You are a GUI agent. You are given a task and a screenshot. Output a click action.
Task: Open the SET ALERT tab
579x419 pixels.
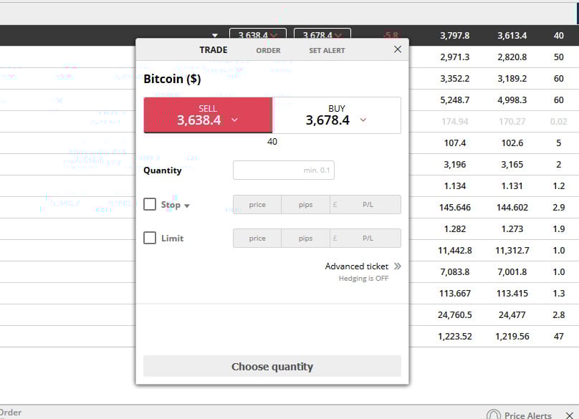point(327,51)
